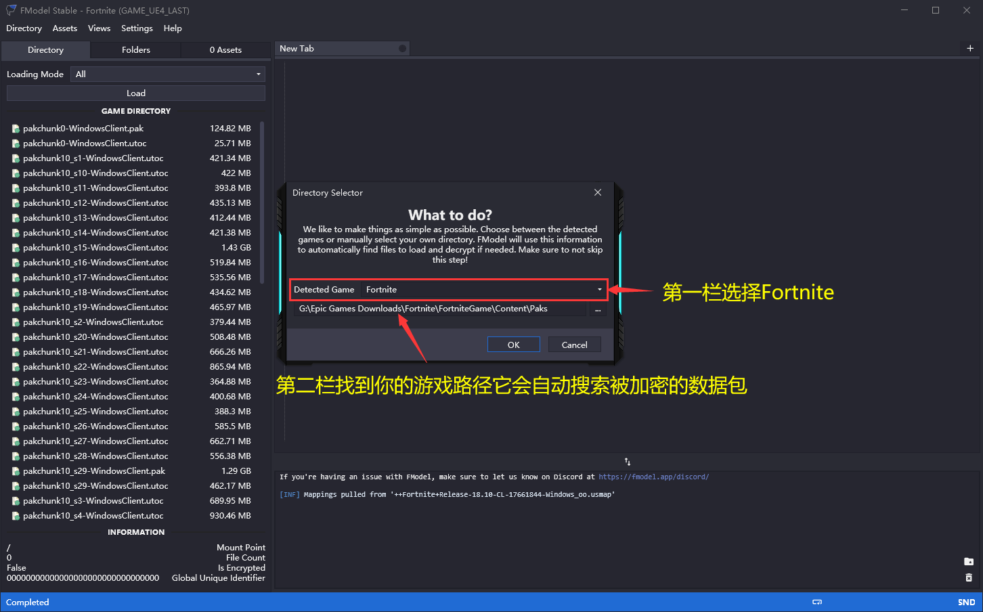
Task: Click file icon of pakchunk10_s12-WindowsClient.utoc
Action: click(16, 203)
